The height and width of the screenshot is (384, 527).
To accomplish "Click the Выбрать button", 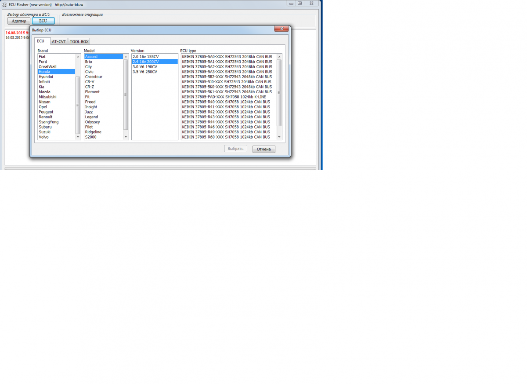I will (x=236, y=149).
